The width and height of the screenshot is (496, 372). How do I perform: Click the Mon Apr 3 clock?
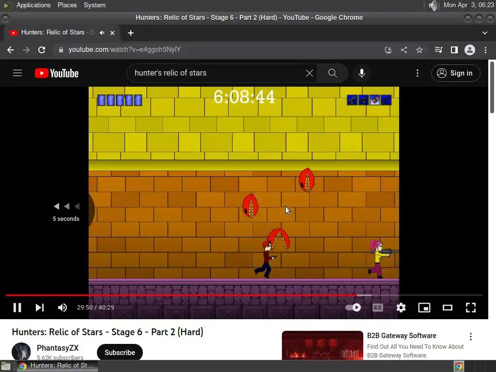pos(468,5)
